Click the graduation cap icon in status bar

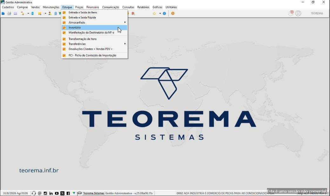coord(79,193)
